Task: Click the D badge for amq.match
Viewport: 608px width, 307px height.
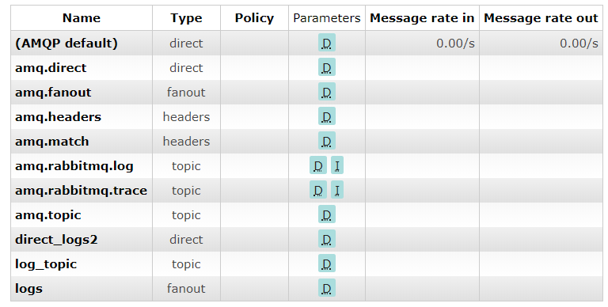Action: click(x=326, y=141)
